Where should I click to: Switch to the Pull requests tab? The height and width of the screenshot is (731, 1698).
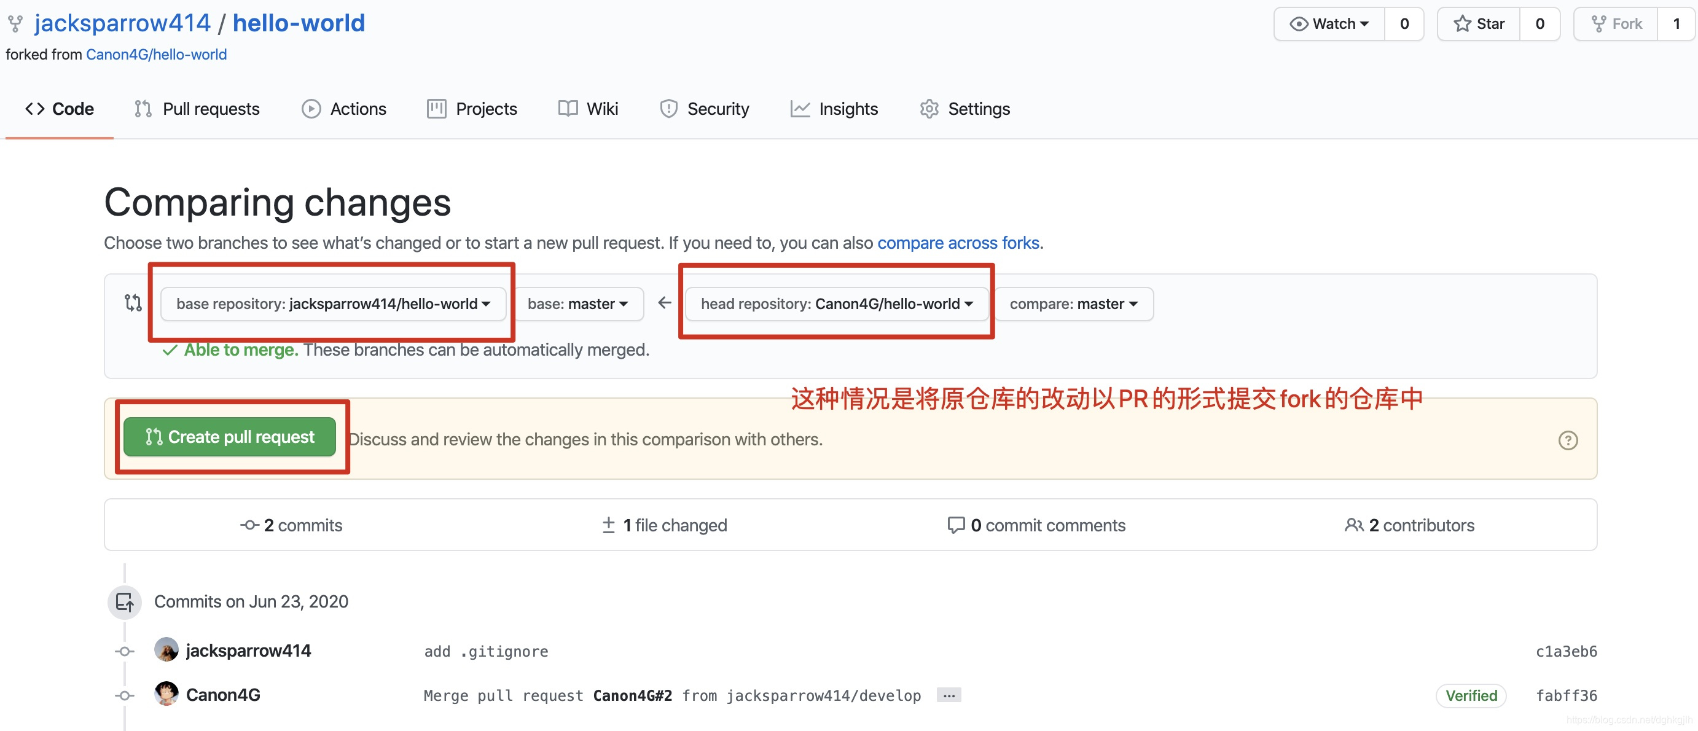197,109
